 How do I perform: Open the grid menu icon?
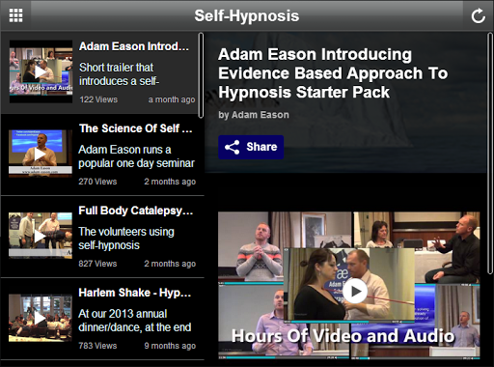point(15,15)
